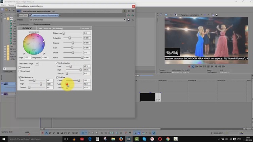Toggle the Color Corrector Secondary effect checkbox
253x142 pixels.
coord(30,15)
